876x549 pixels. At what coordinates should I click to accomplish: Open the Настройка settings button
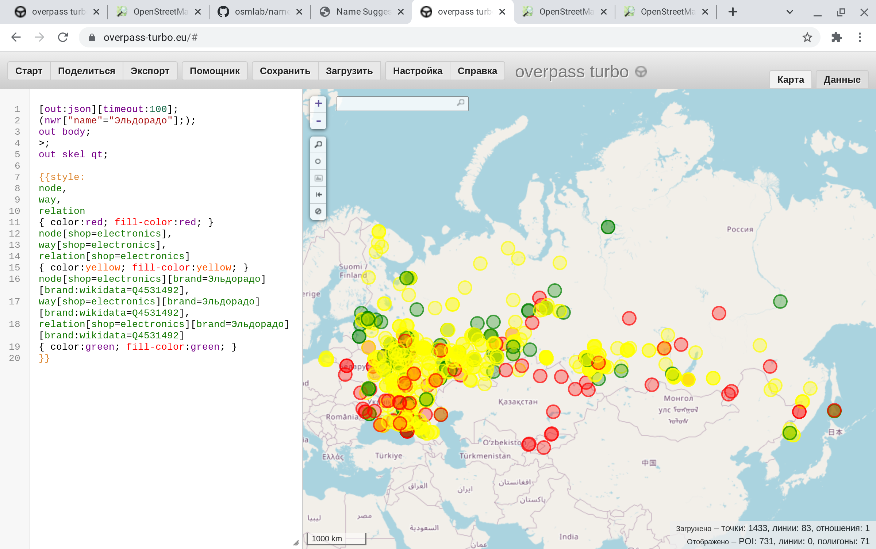[418, 71]
